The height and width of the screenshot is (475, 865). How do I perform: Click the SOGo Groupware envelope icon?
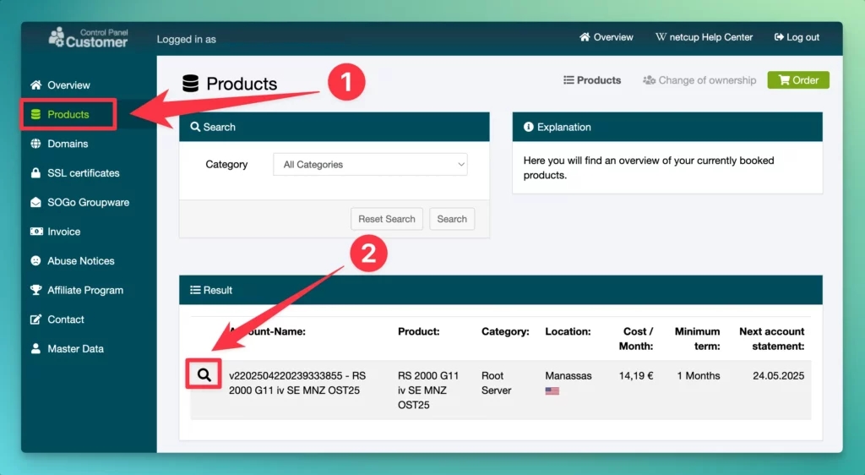[x=35, y=203]
